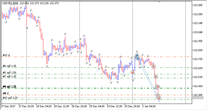The width and height of the screenshot is (207, 110).
Task: Click the 112.410 price scale label
Action: (x=198, y=86)
